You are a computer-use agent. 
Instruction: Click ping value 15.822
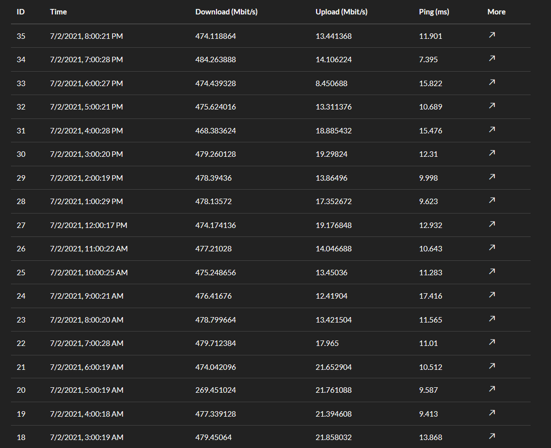(x=431, y=84)
